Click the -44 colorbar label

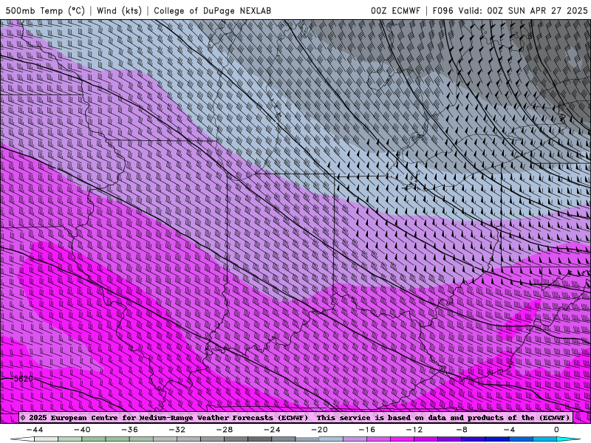point(35,430)
